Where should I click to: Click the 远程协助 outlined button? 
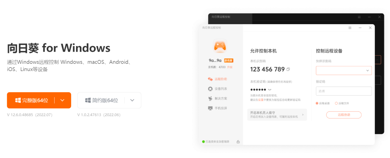(344, 115)
